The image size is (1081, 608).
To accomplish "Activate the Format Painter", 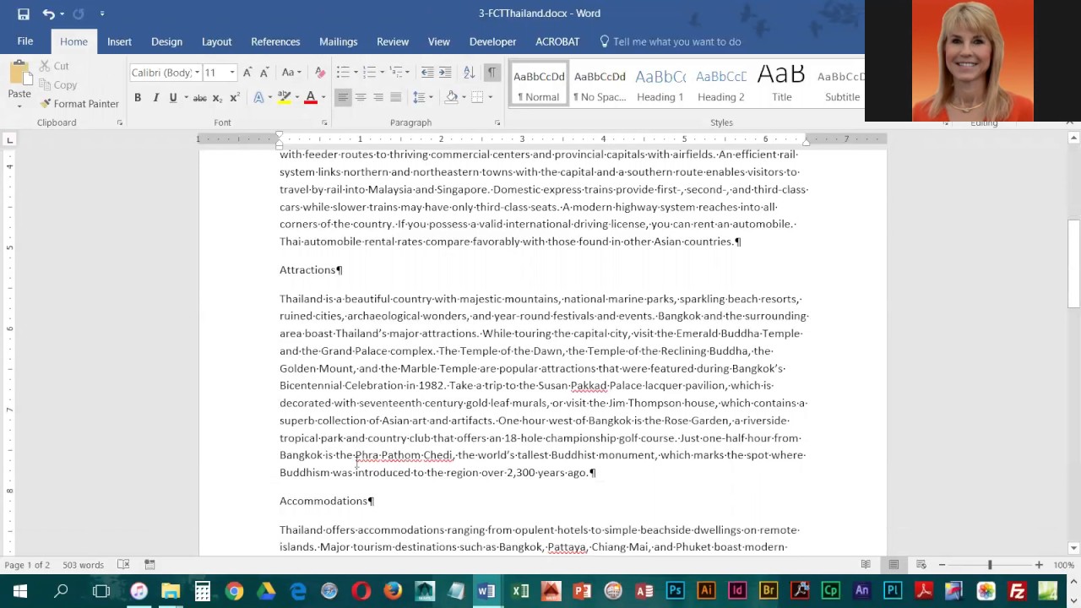I will [79, 104].
